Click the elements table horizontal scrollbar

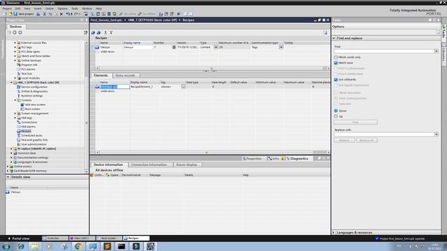206,153
